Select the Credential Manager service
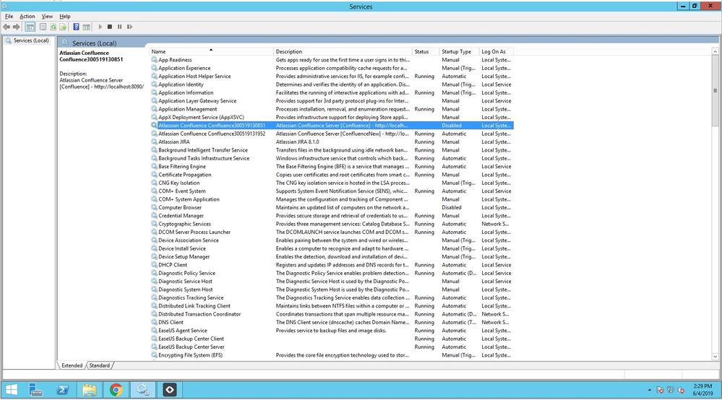The width and height of the screenshot is (722, 400). [332, 216]
